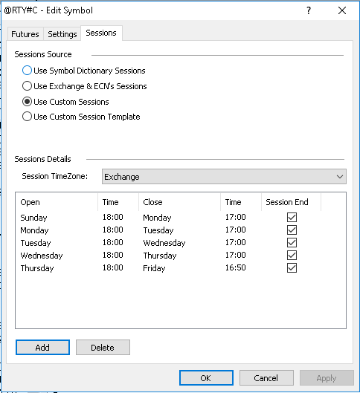Switch to the Futures tab

pyautogui.click(x=25, y=34)
